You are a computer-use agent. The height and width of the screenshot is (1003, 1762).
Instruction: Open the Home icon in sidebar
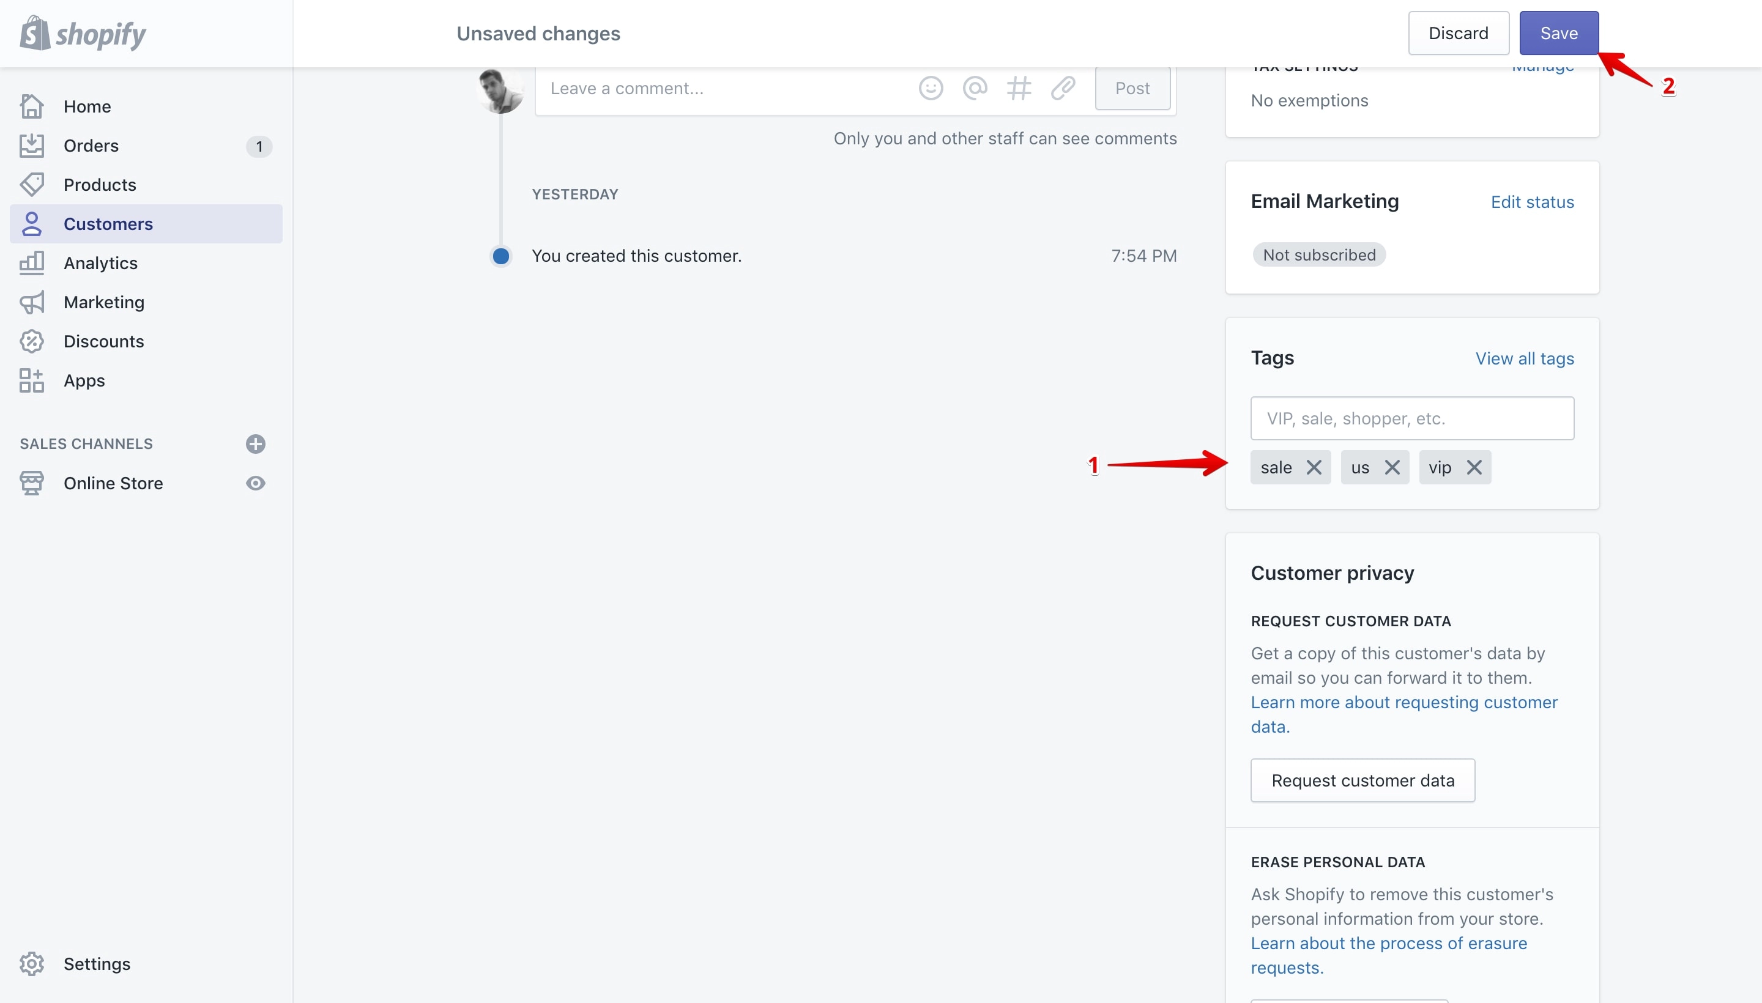(x=32, y=106)
